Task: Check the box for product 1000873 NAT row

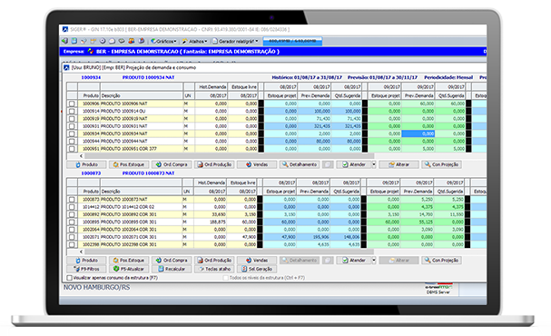Action: tap(72, 199)
